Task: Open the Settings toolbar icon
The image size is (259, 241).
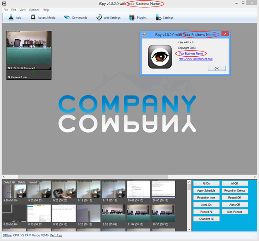Action: point(158,17)
